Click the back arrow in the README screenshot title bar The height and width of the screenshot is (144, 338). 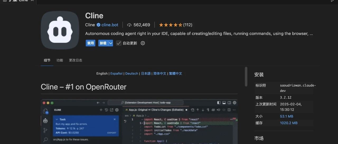click(x=98, y=103)
